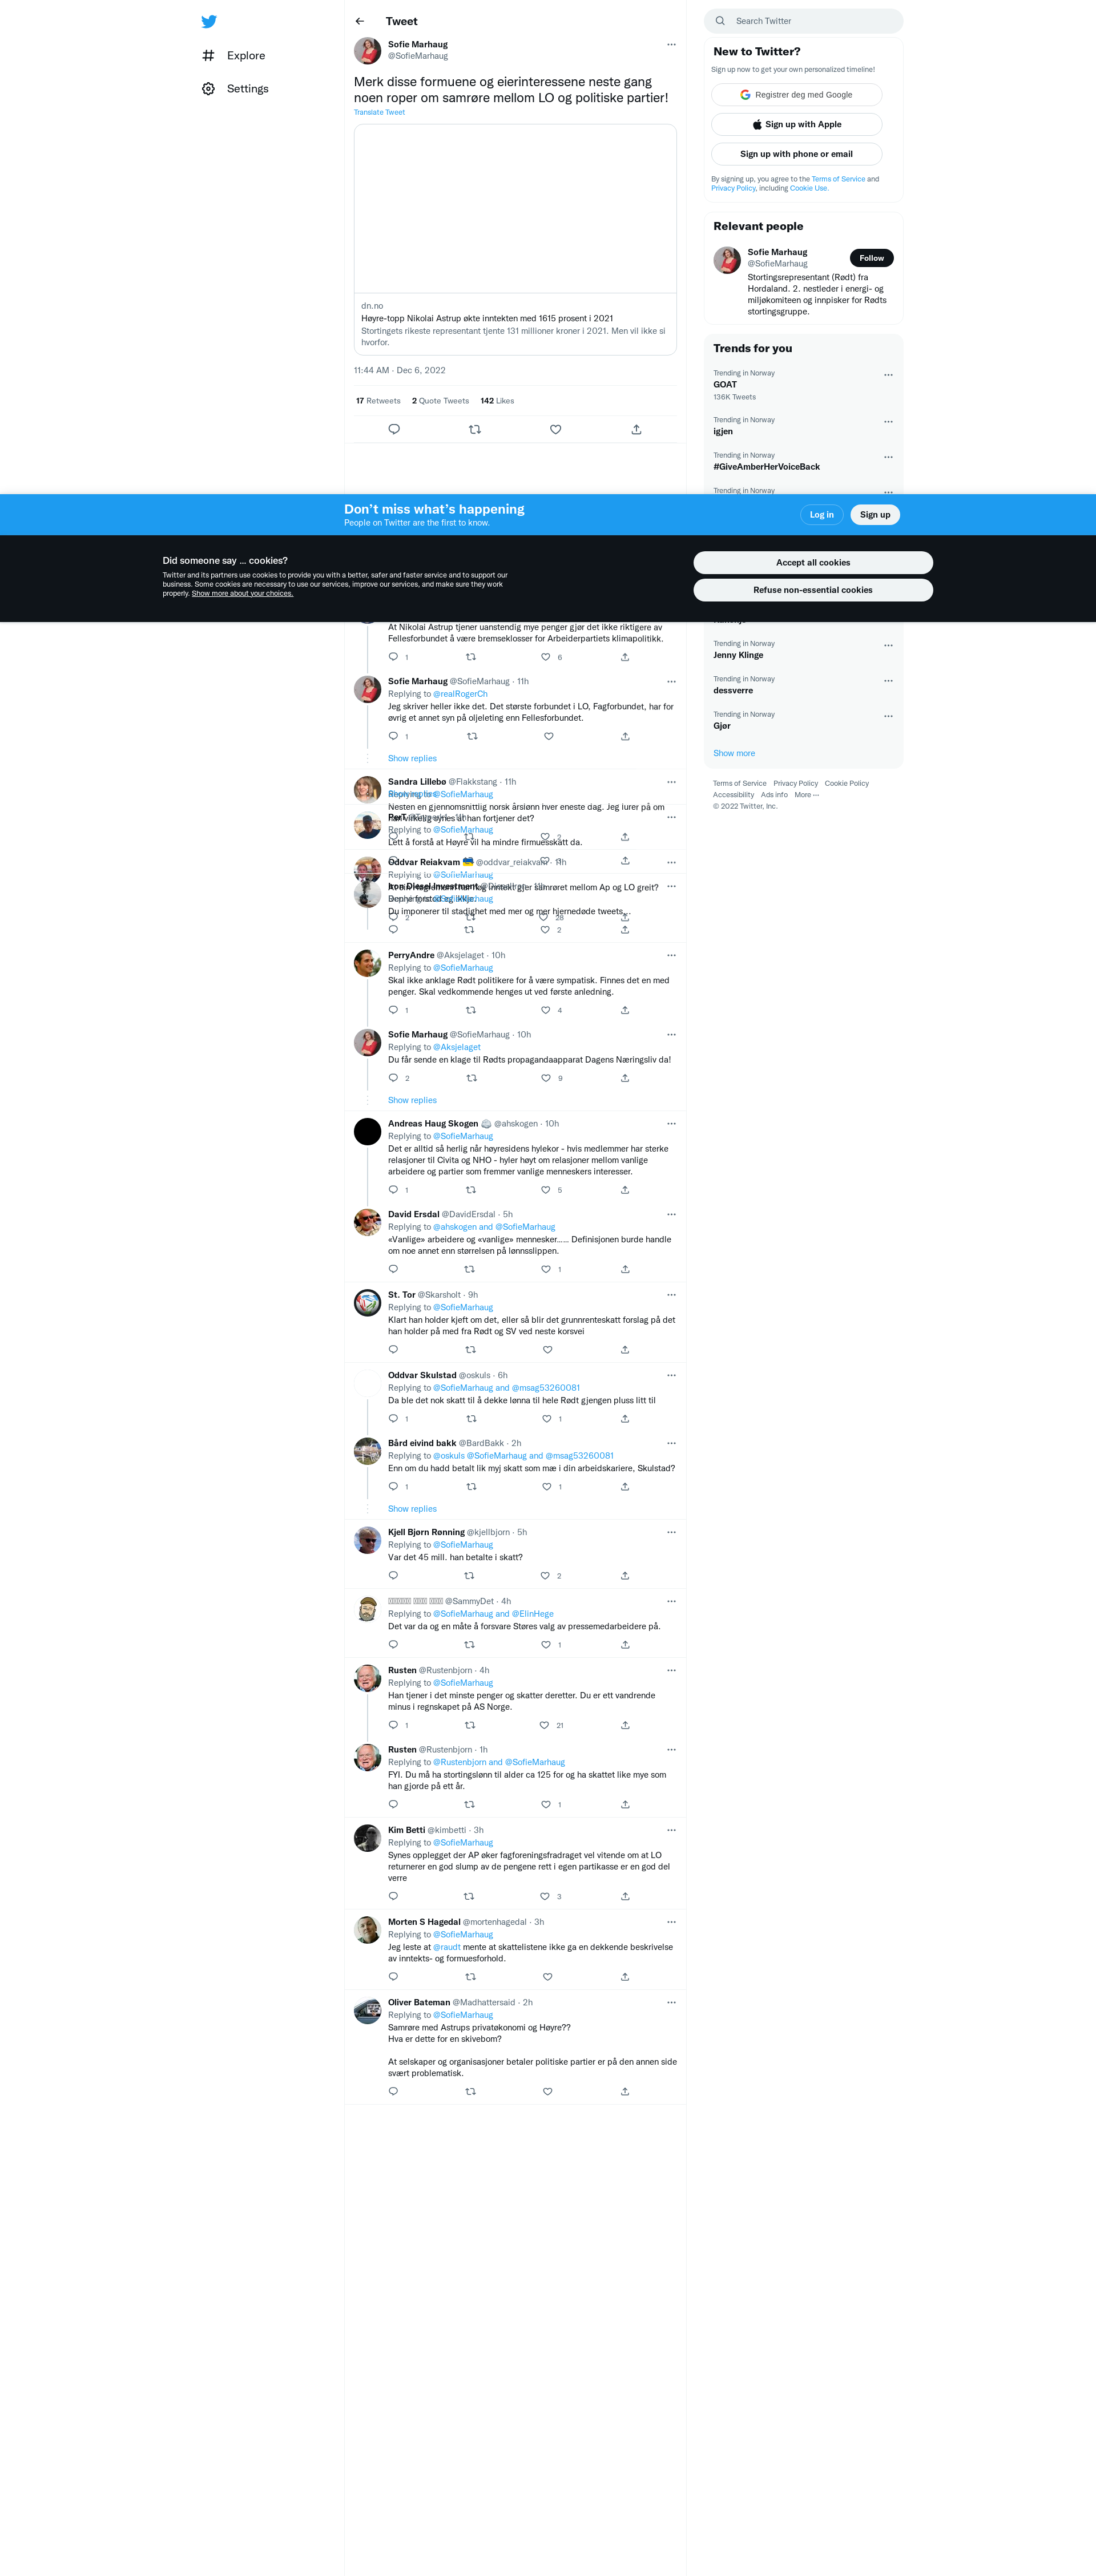Viewport: 1096px width, 2576px height.
Task: Show more trends in Trends for you
Action: (x=734, y=753)
